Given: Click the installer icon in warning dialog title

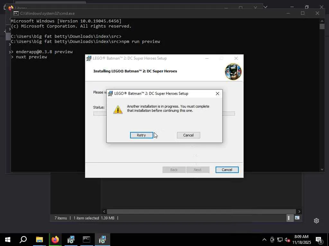Looking at the screenshot, I should (111, 94).
